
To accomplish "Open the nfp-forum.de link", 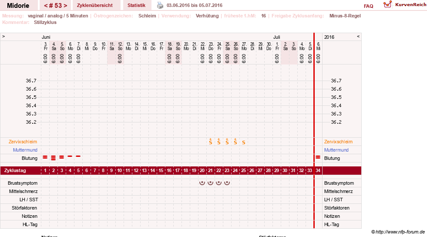I will pos(398,232).
